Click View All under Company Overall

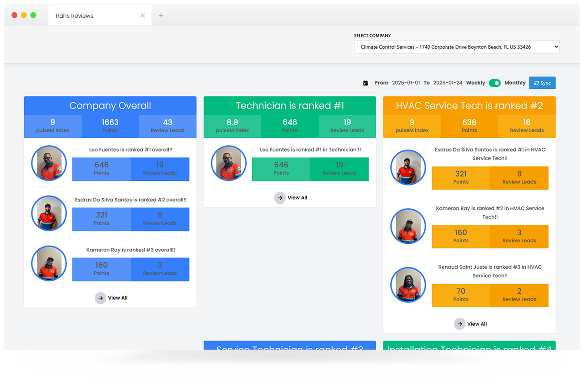pyautogui.click(x=117, y=298)
